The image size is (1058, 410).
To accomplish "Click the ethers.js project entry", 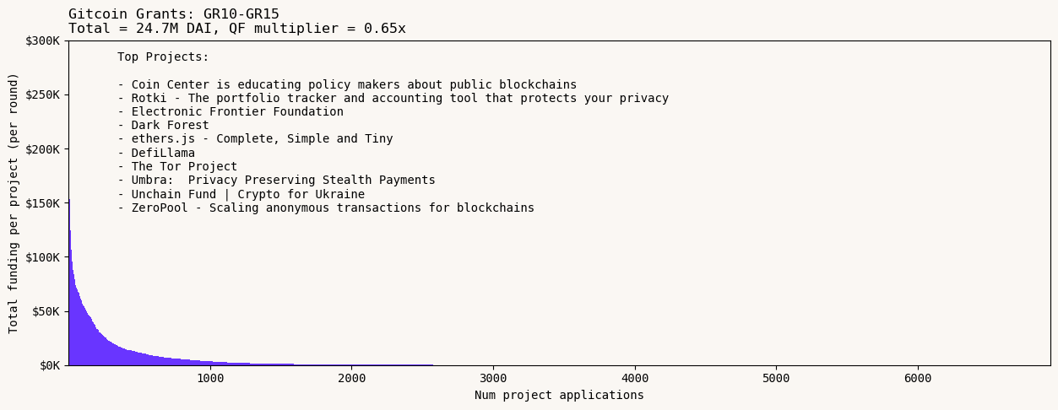I will pyautogui.click(x=255, y=139).
